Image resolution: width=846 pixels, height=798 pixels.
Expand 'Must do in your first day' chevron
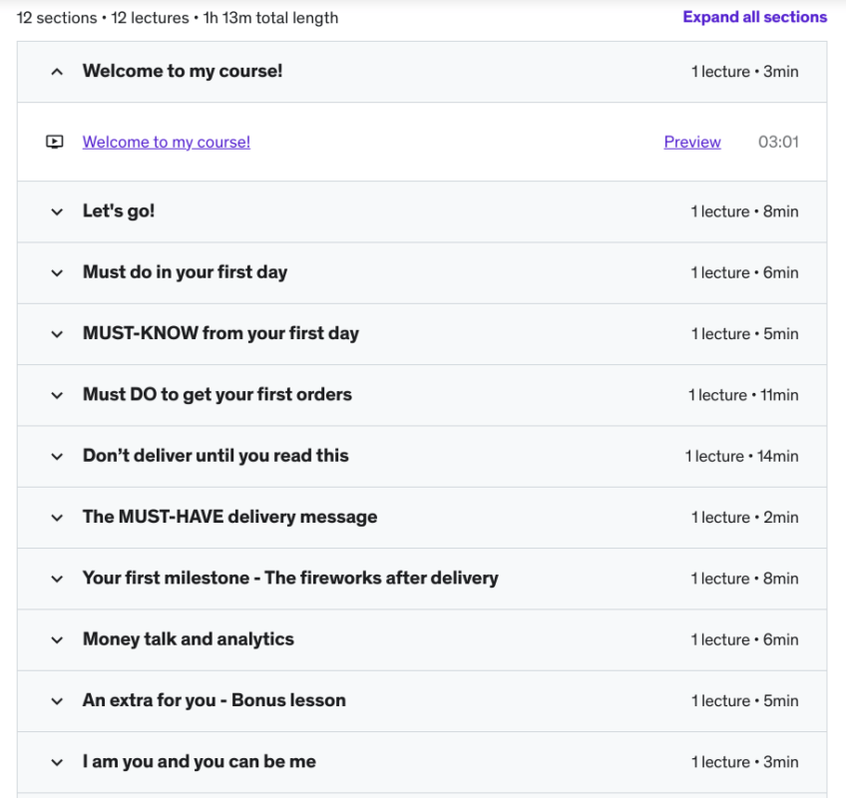tap(57, 272)
